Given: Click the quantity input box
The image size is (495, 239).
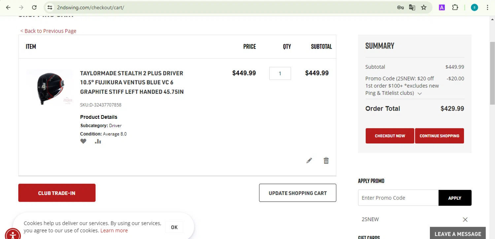Looking at the screenshot, I should pyautogui.click(x=280, y=73).
